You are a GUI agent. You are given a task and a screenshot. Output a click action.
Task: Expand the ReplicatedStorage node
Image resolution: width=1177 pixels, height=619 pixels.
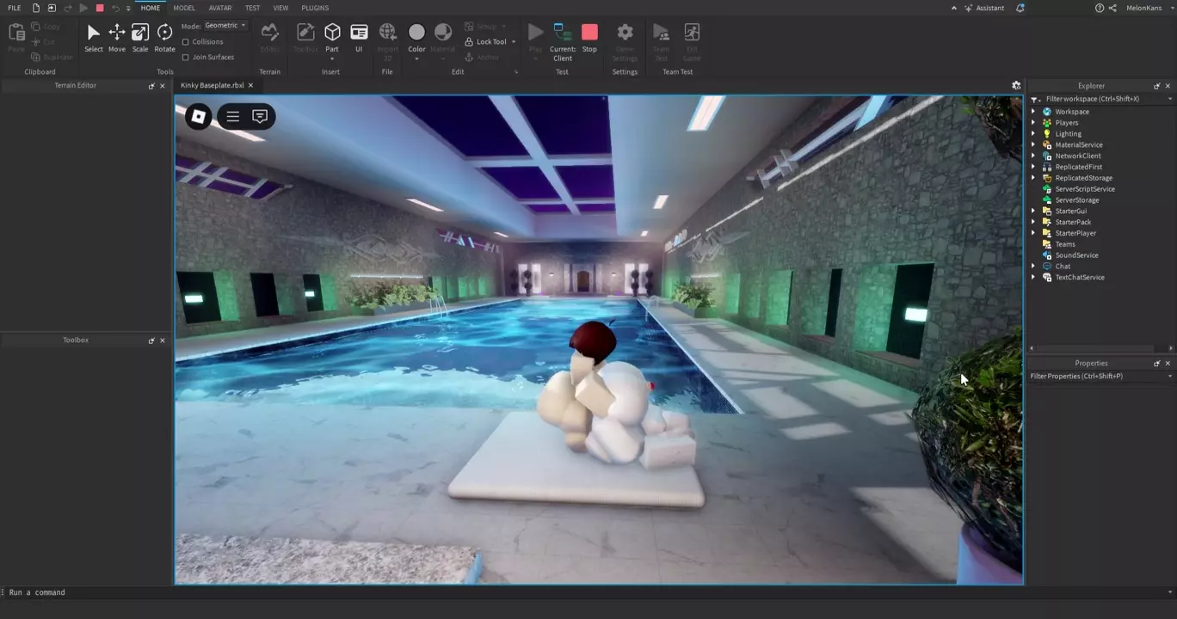coord(1033,178)
